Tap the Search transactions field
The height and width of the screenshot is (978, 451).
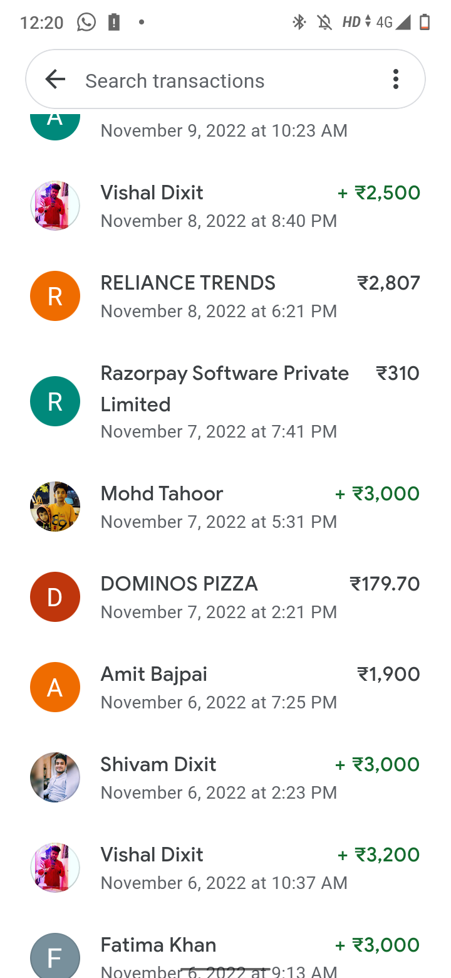(225, 81)
